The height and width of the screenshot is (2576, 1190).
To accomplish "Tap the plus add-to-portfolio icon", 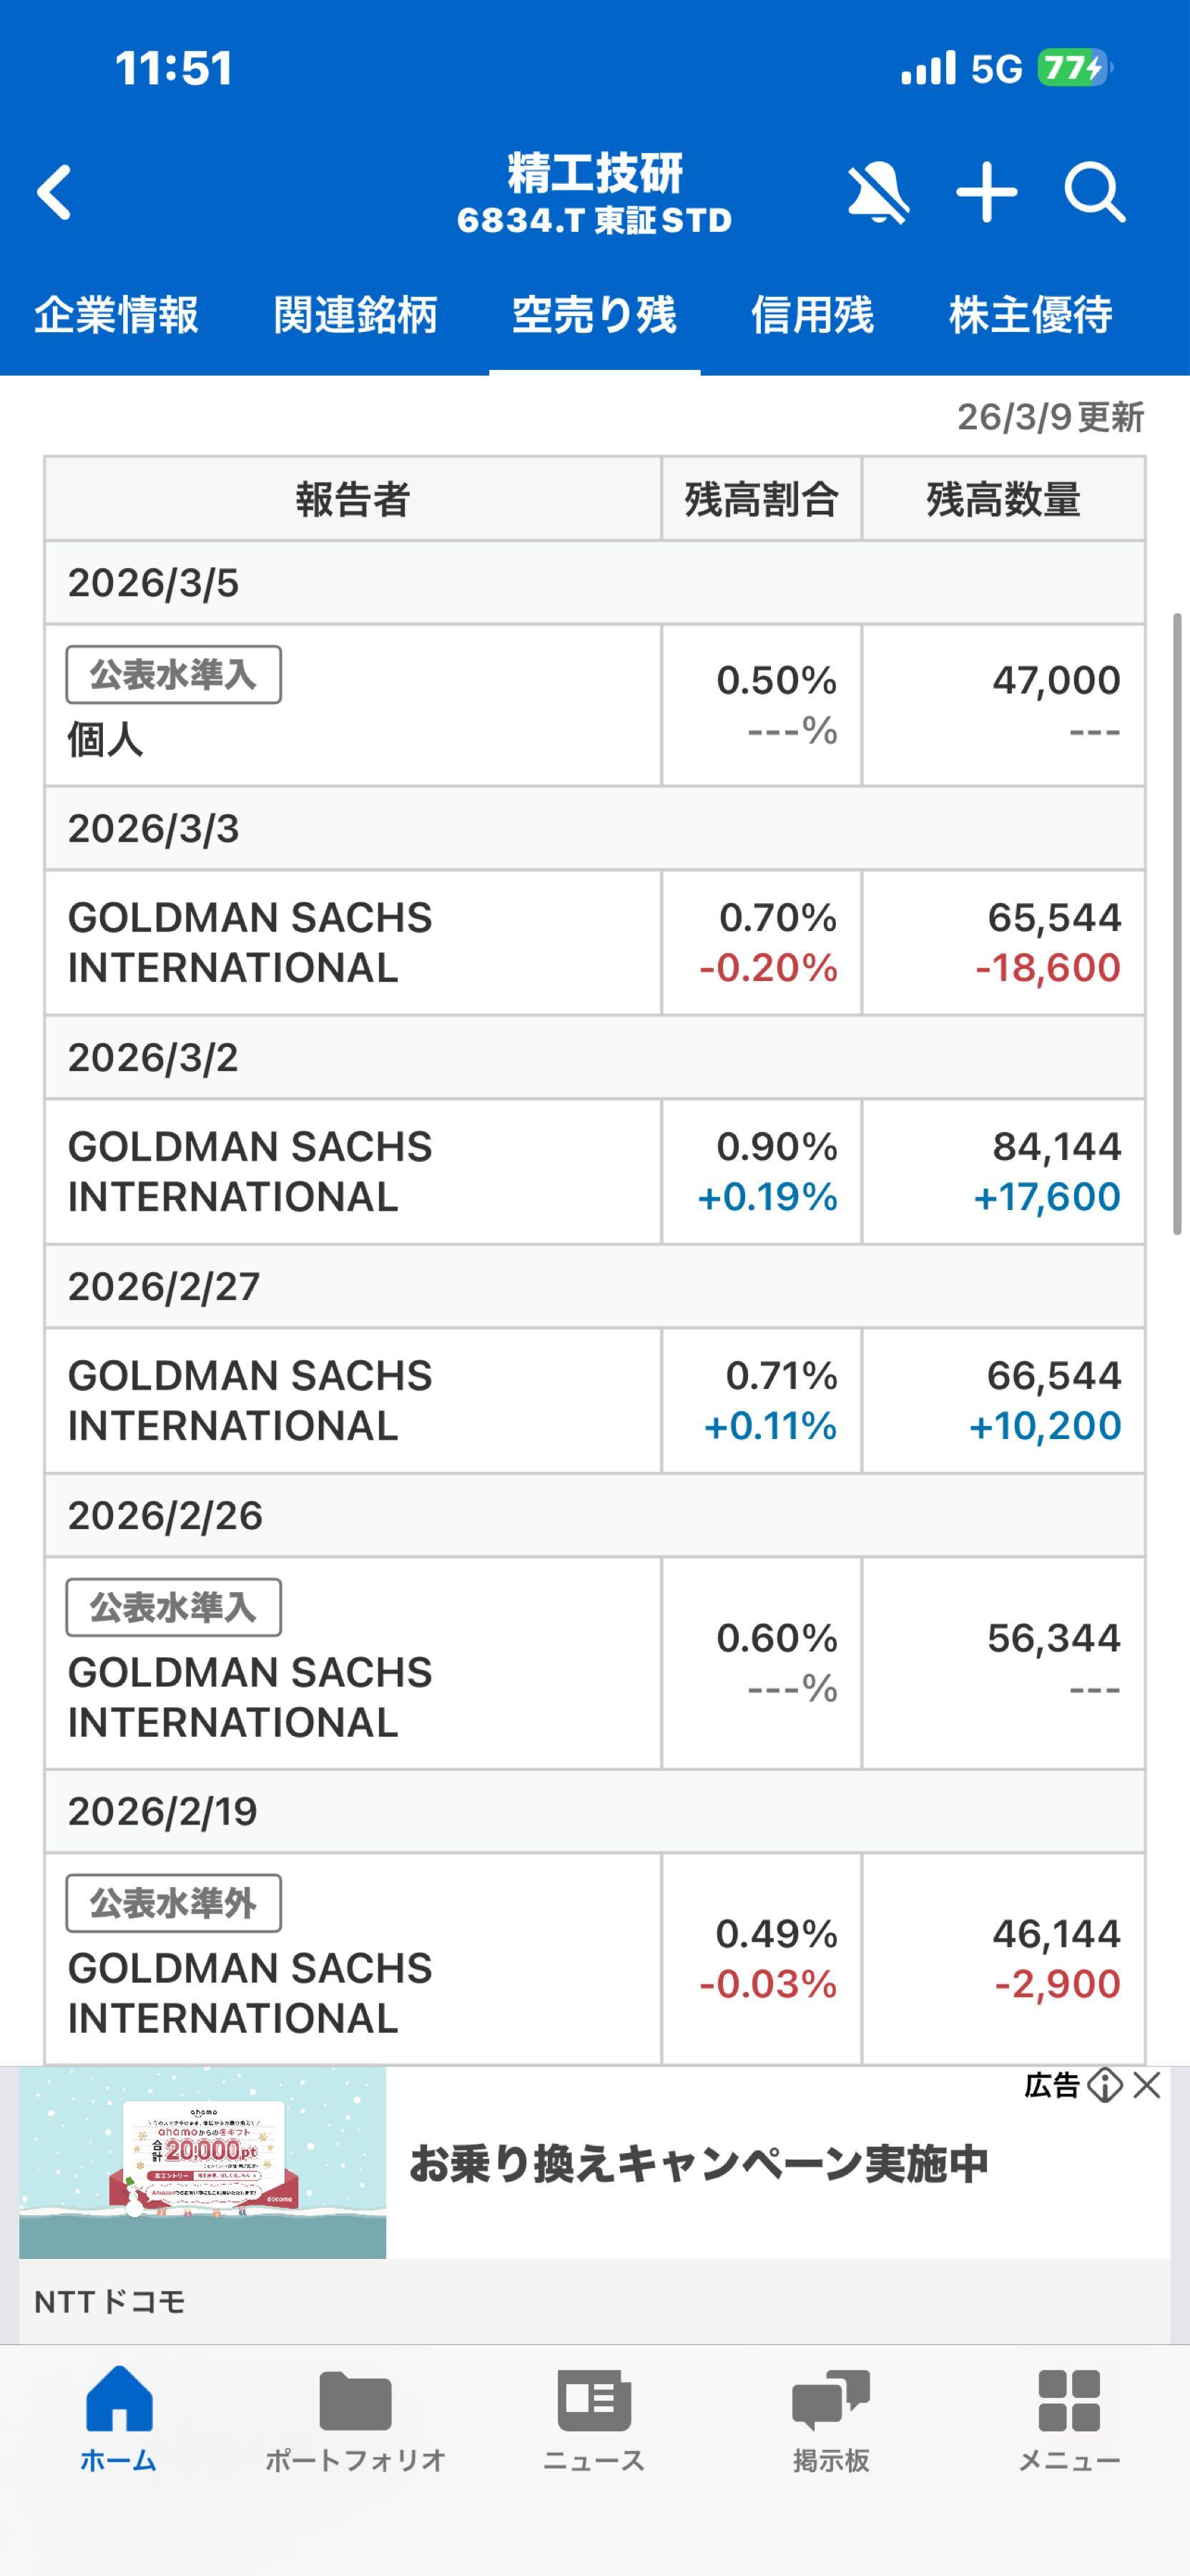I will (x=986, y=192).
